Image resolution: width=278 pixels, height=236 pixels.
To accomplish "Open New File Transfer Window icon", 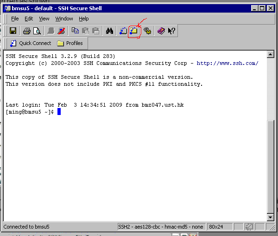I will point(134,31).
